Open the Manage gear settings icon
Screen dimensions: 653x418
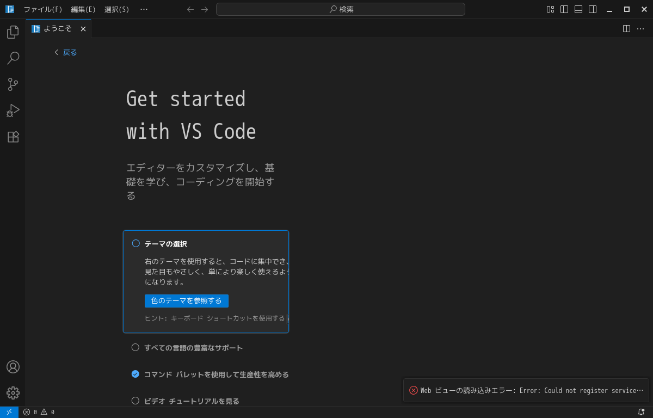13,393
